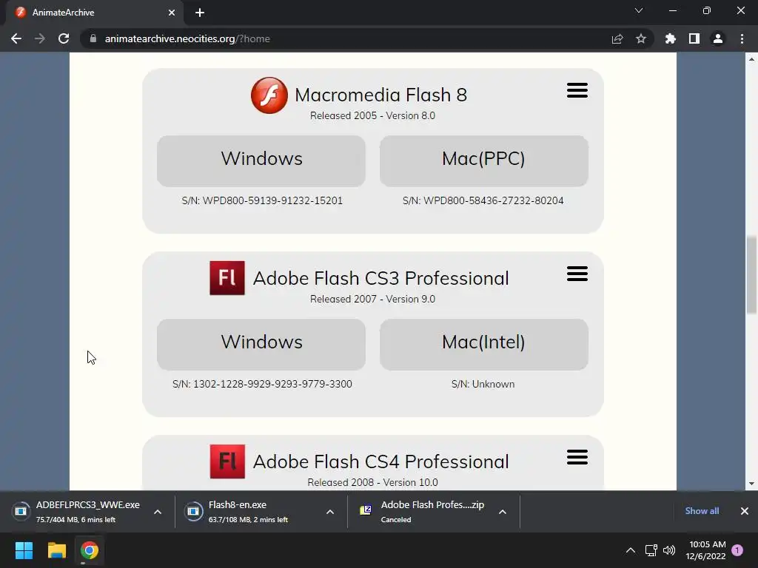
Task: Click 'Released 2005 - Version 8.0' text
Action: (373, 115)
